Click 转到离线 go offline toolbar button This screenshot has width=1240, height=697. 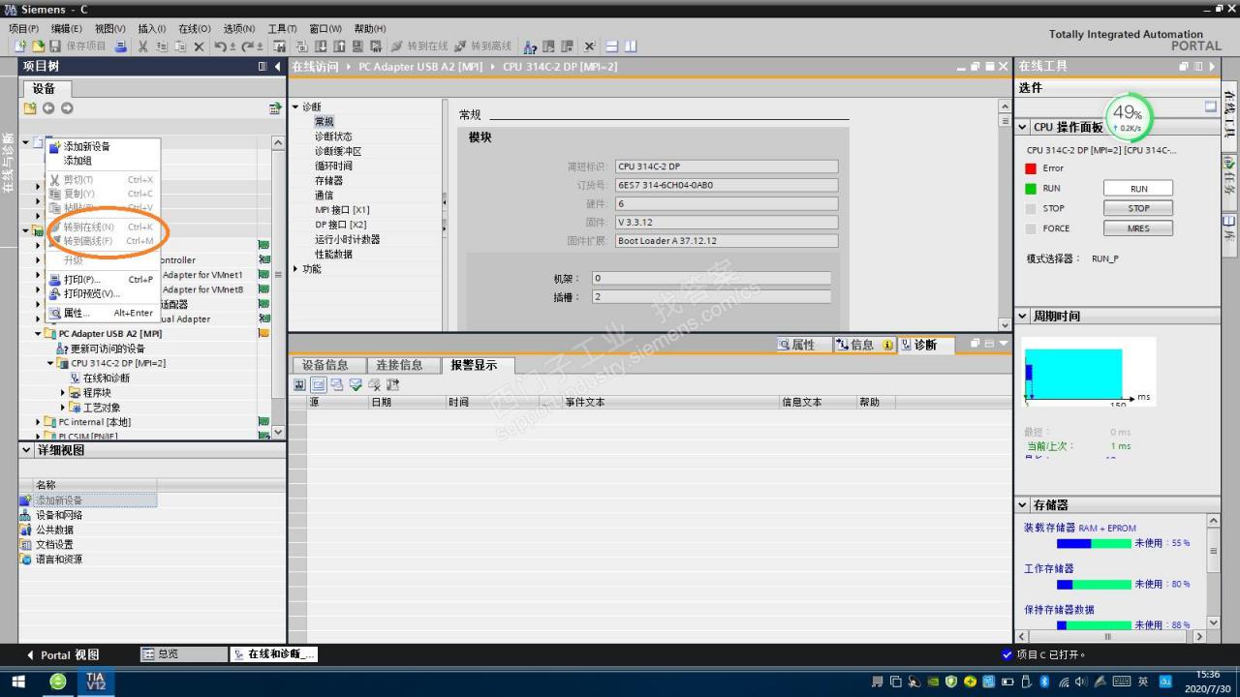(482, 46)
